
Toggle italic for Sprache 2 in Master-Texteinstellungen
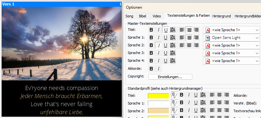(x=159, y=45)
